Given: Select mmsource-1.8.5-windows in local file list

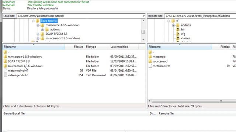Looking at the screenshot, I should pos(25,57).
